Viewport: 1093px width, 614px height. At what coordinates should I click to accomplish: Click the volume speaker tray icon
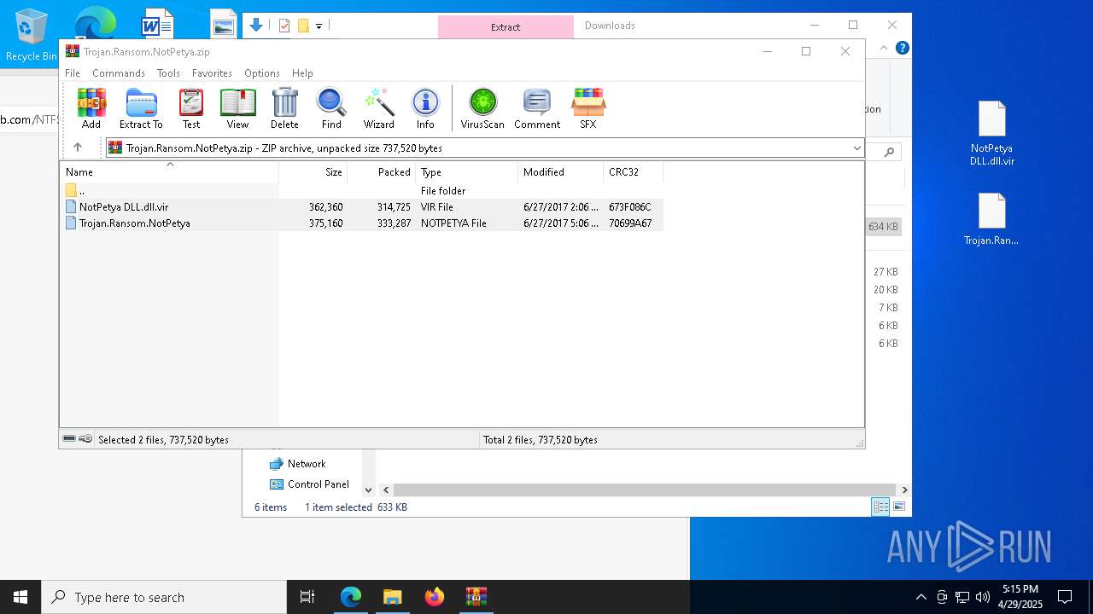click(x=983, y=597)
